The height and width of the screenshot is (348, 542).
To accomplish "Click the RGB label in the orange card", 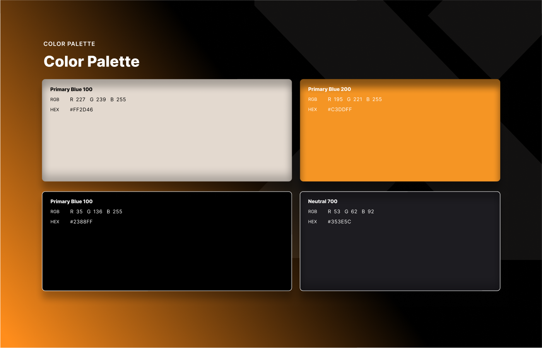I will [x=313, y=100].
